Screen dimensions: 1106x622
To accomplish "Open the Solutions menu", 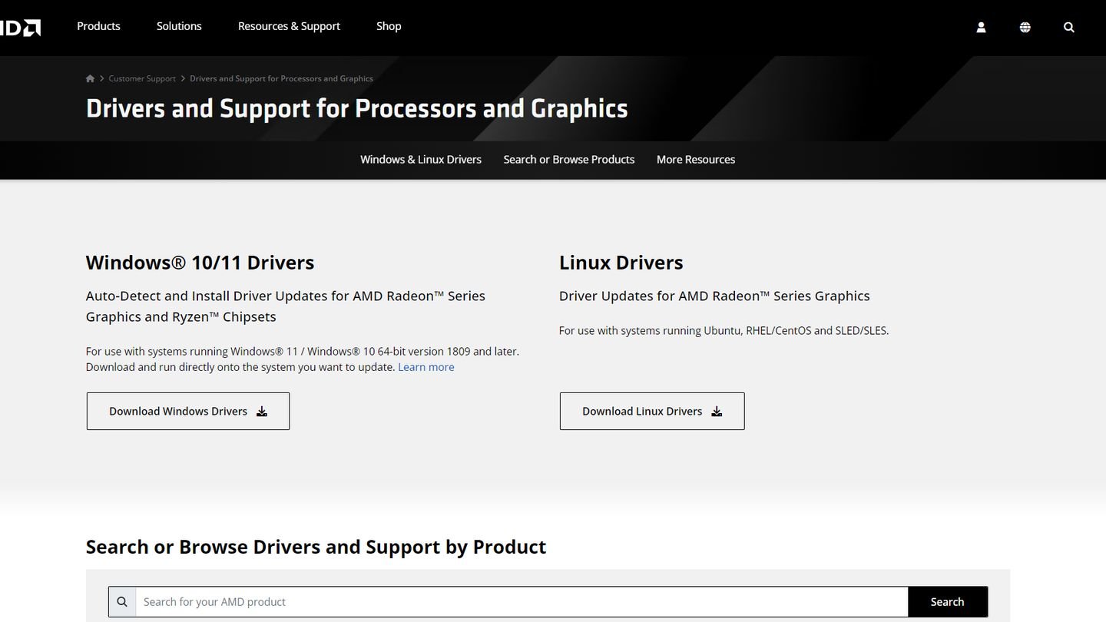I will (179, 26).
